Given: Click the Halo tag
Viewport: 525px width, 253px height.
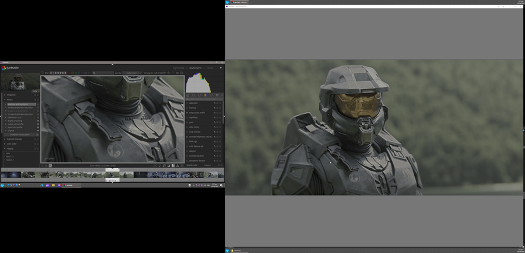Looking at the screenshot, I should (8, 153).
